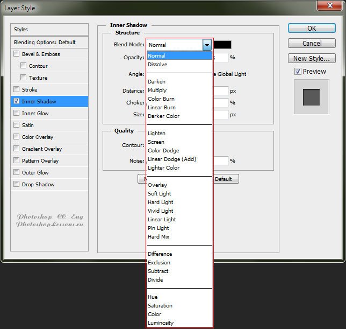The image size is (346, 329).
Task: Close the Layer Style dialog window
Action: point(329,6)
